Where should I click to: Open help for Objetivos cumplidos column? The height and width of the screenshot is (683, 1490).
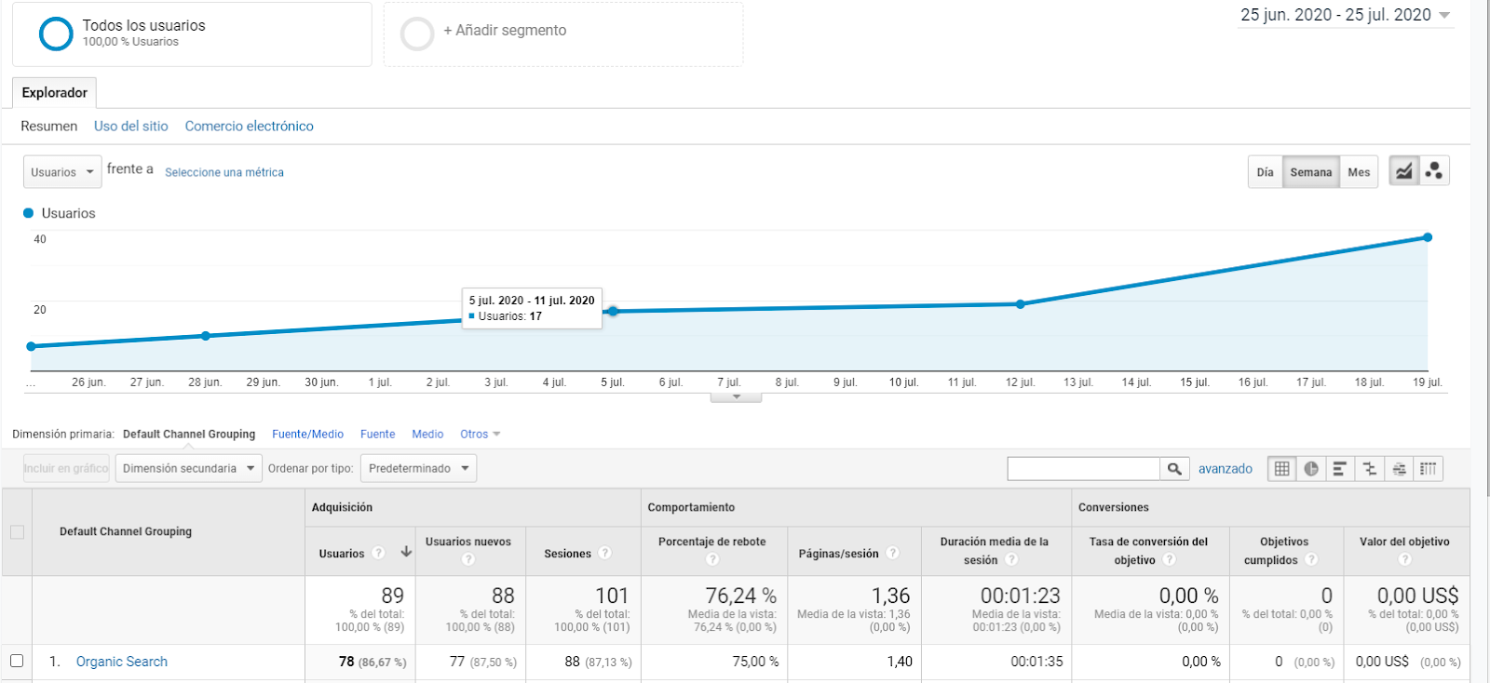[1311, 559]
